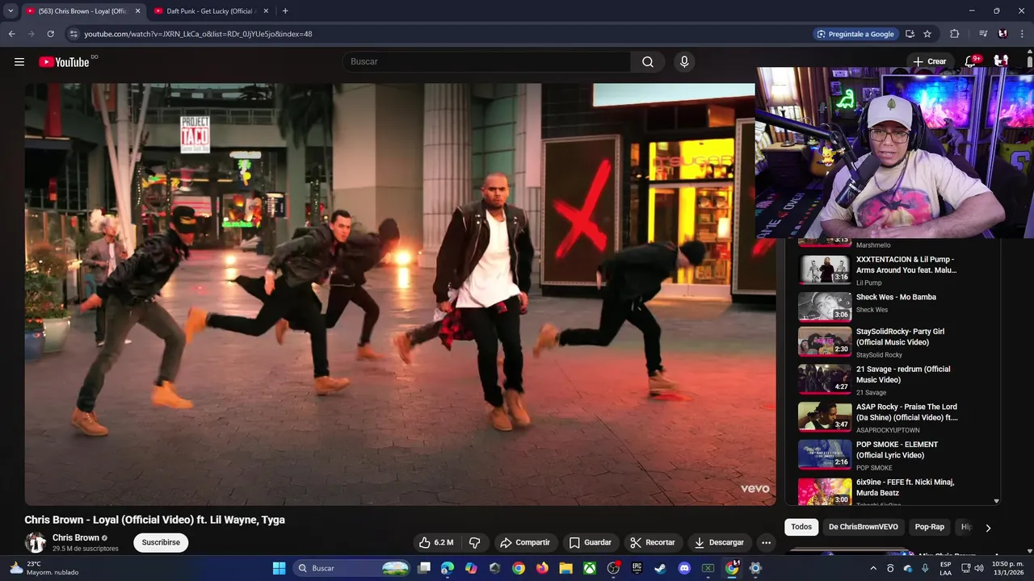Open the YouTube account avatar menu
The width and height of the screenshot is (1034, 581).
1001,61
